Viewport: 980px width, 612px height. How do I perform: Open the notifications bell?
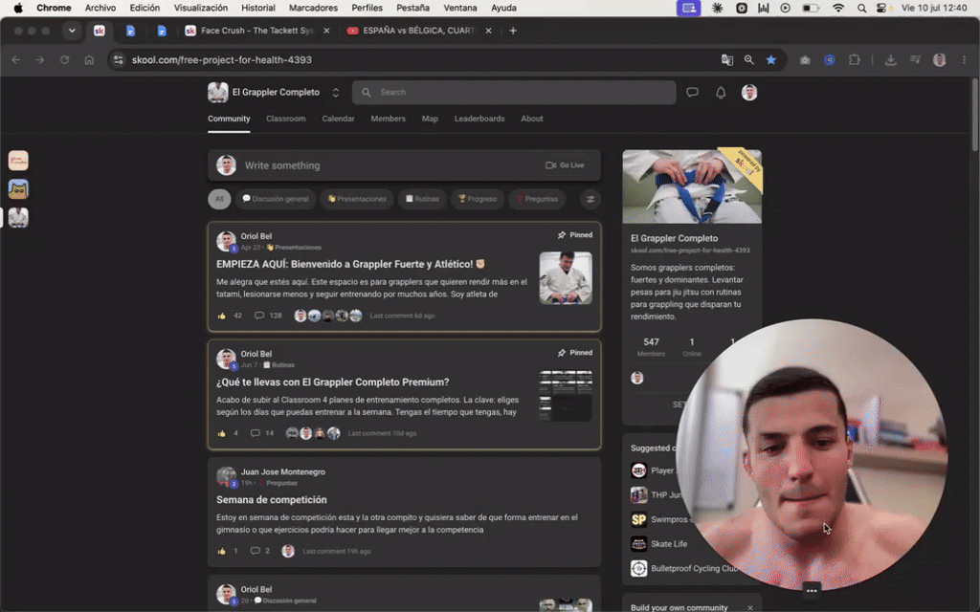pyautogui.click(x=721, y=93)
